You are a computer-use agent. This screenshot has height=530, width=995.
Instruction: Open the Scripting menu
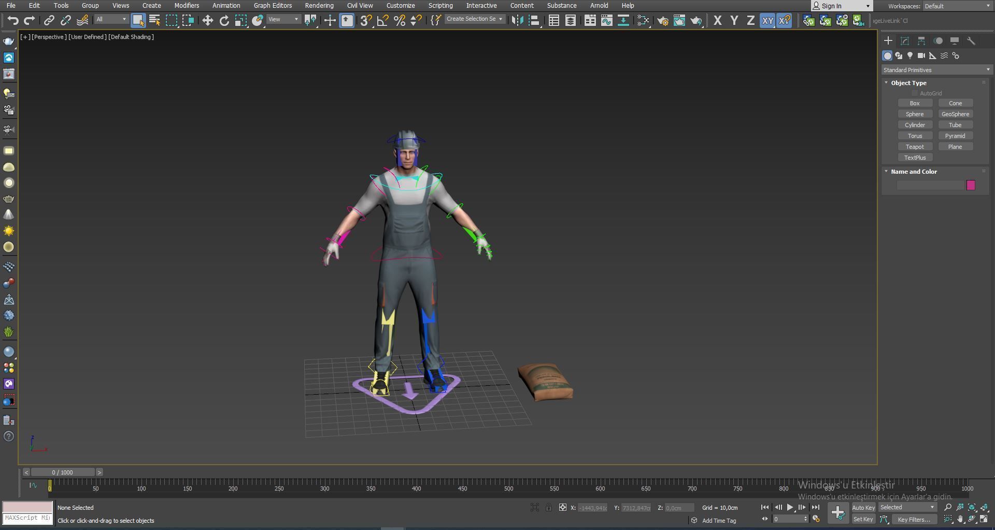point(440,6)
